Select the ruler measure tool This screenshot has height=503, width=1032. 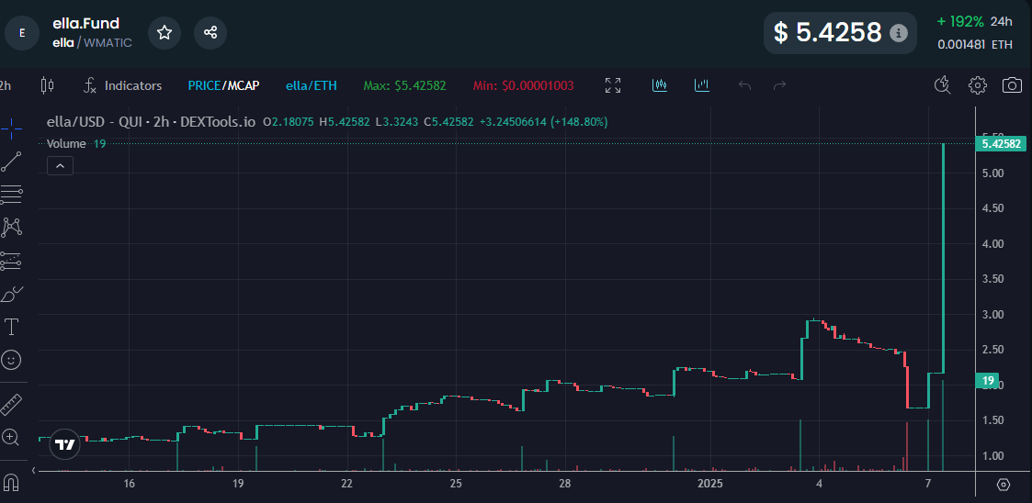(x=11, y=404)
